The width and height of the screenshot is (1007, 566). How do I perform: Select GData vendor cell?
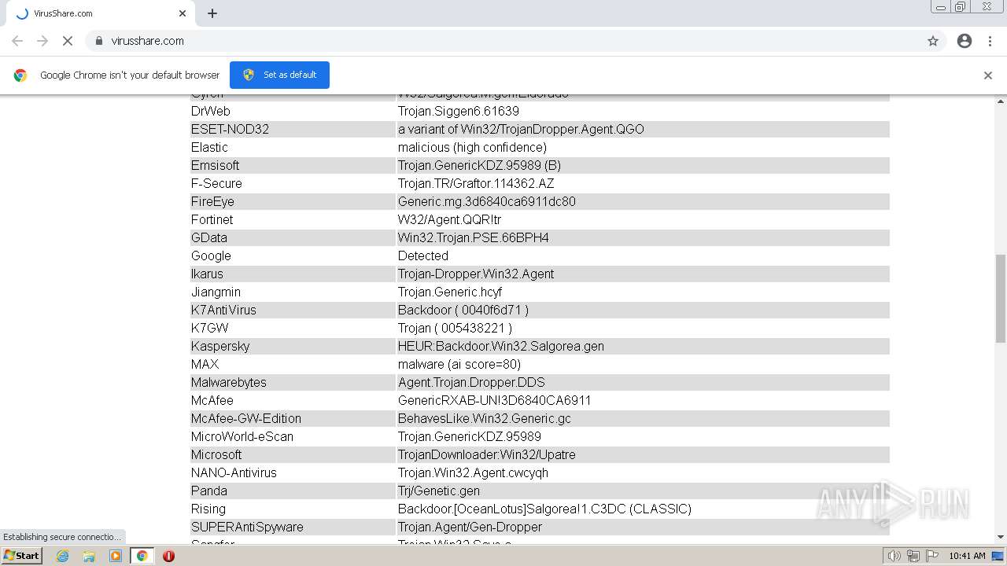point(292,237)
